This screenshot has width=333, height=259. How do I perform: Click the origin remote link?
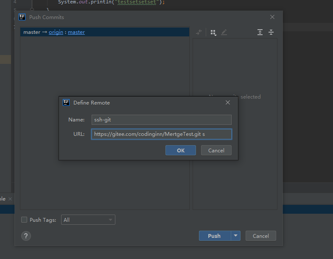pos(56,32)
